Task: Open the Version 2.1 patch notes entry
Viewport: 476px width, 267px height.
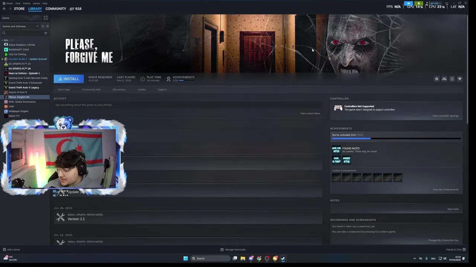Action: [x=188, y=217]
